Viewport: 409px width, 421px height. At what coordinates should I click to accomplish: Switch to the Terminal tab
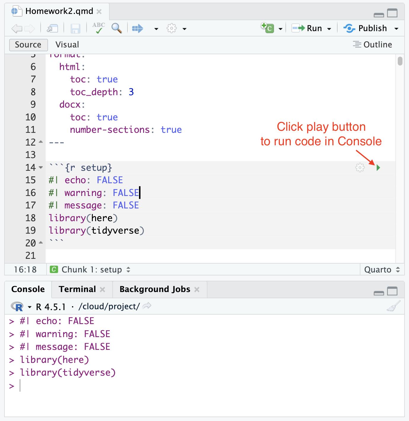click(x=77, y=289)
